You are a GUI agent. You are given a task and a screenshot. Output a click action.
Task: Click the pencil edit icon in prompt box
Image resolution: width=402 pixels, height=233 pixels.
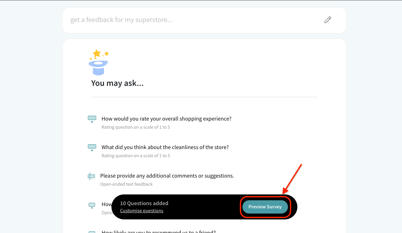(328, 20)
